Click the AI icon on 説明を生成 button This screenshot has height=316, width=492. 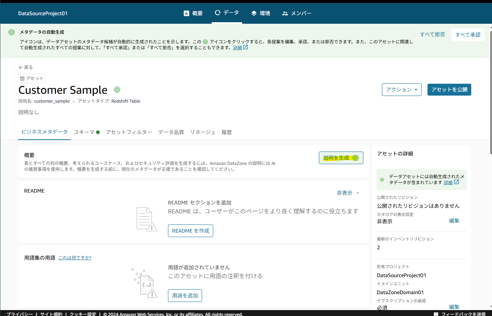tap(356, 157)
